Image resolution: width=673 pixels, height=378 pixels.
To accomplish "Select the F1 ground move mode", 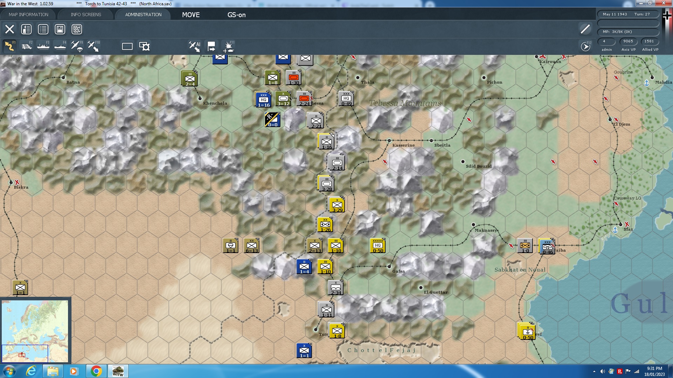I will [9, 46].
